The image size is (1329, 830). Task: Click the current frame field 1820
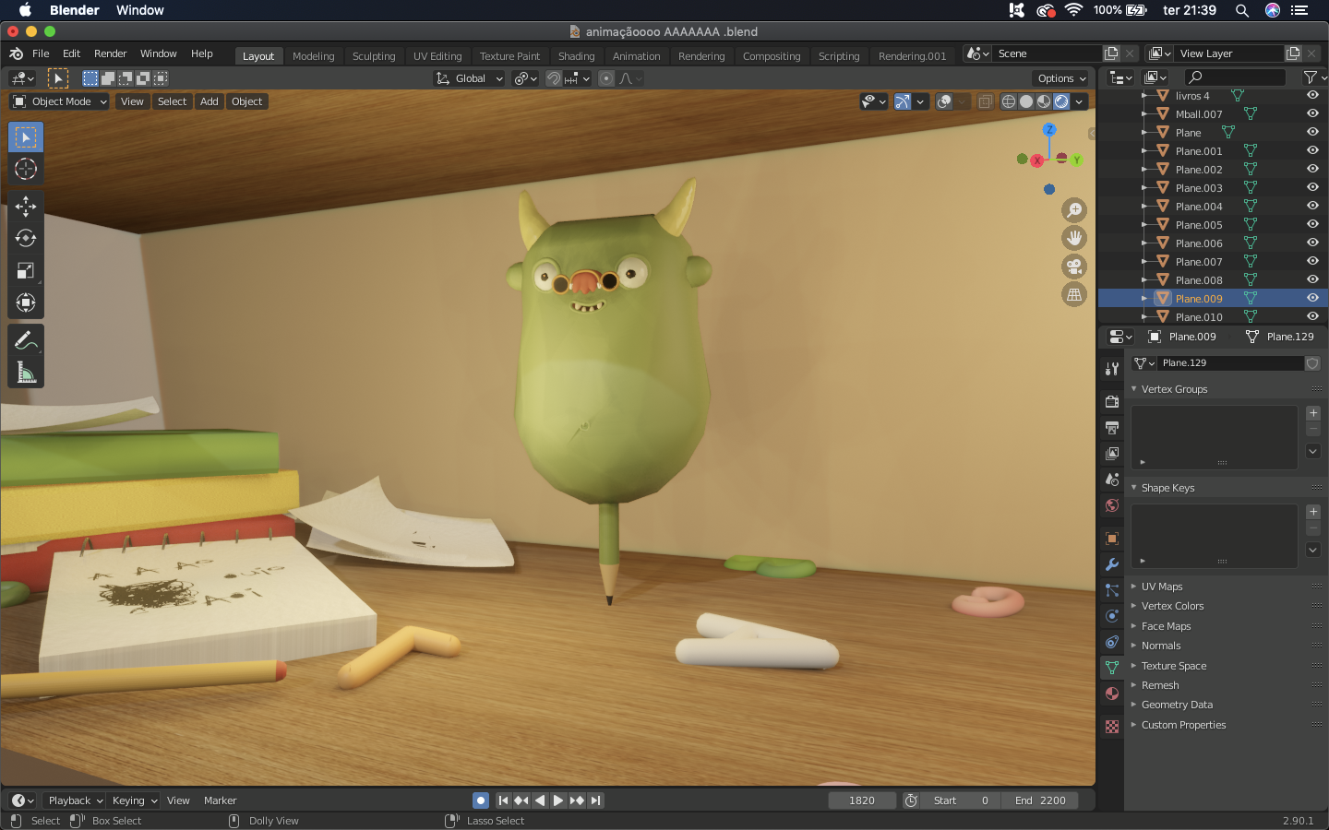click(861, 800)
